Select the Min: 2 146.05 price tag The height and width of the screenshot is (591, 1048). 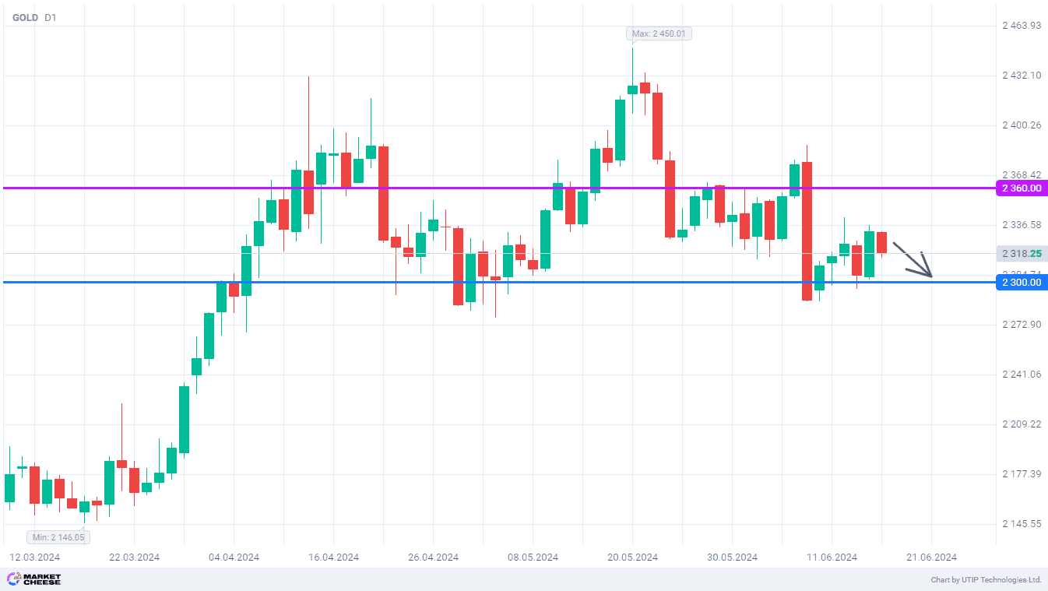[x=59, y=537]
